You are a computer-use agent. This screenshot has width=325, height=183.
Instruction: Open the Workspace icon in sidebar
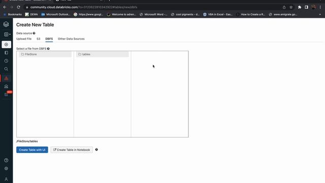click(x=6, y=53)
